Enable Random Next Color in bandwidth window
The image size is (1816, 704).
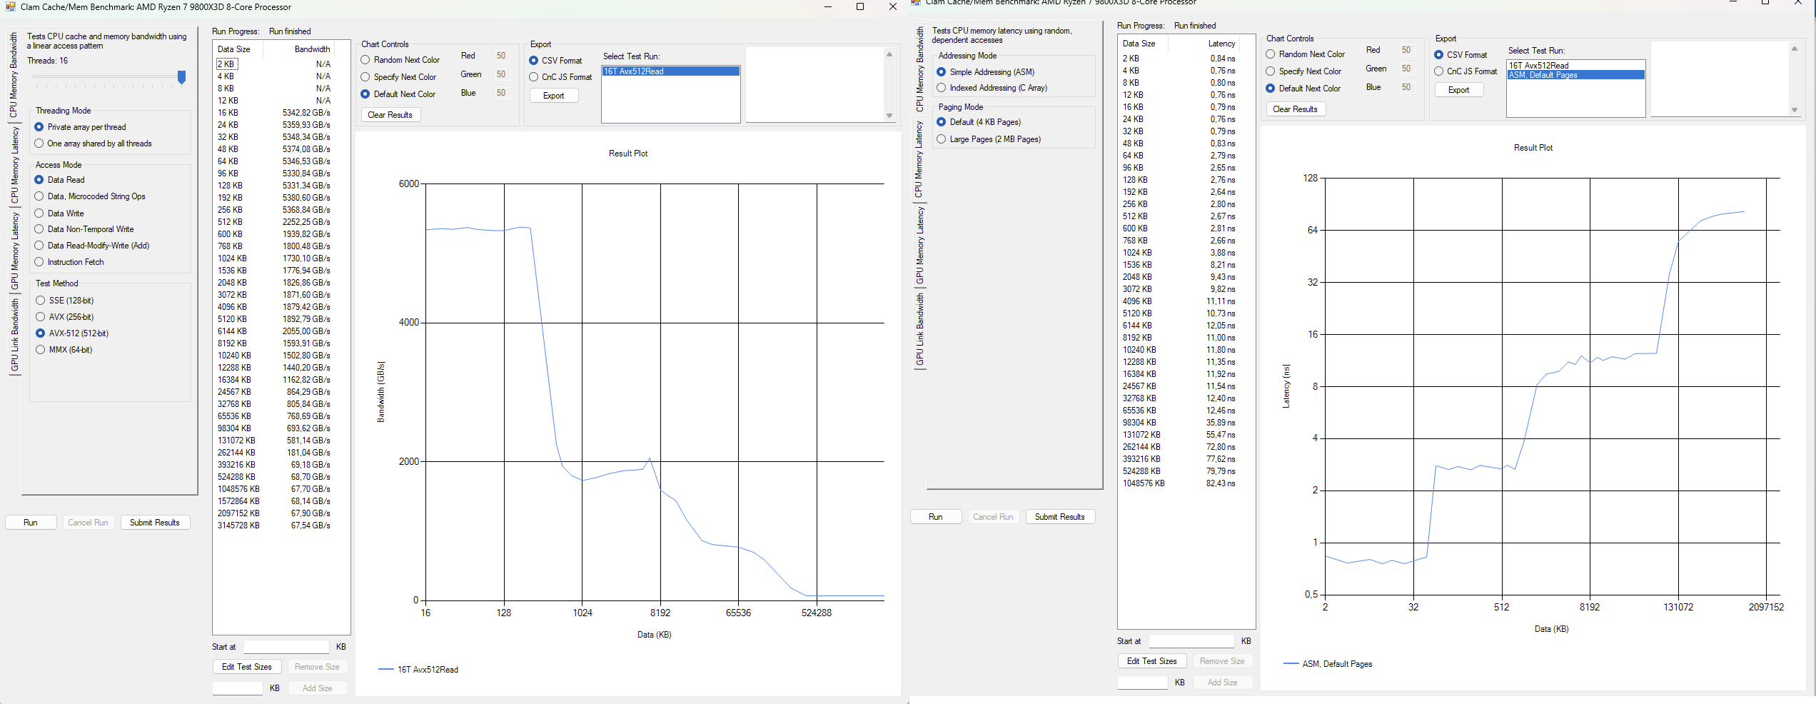(x=400, y=60)
